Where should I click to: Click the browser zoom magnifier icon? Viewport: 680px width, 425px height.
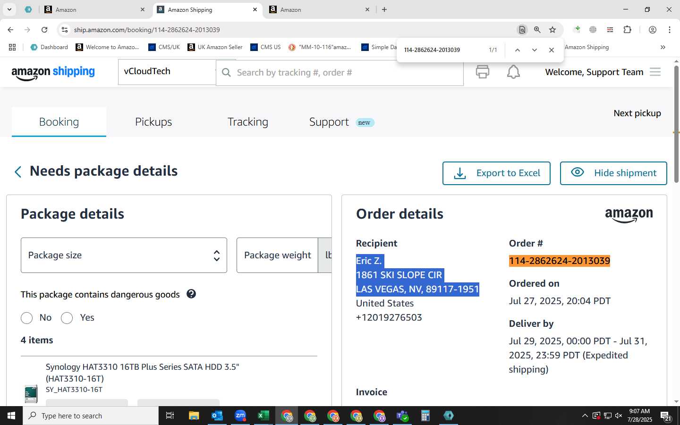[x=537, y=30]
